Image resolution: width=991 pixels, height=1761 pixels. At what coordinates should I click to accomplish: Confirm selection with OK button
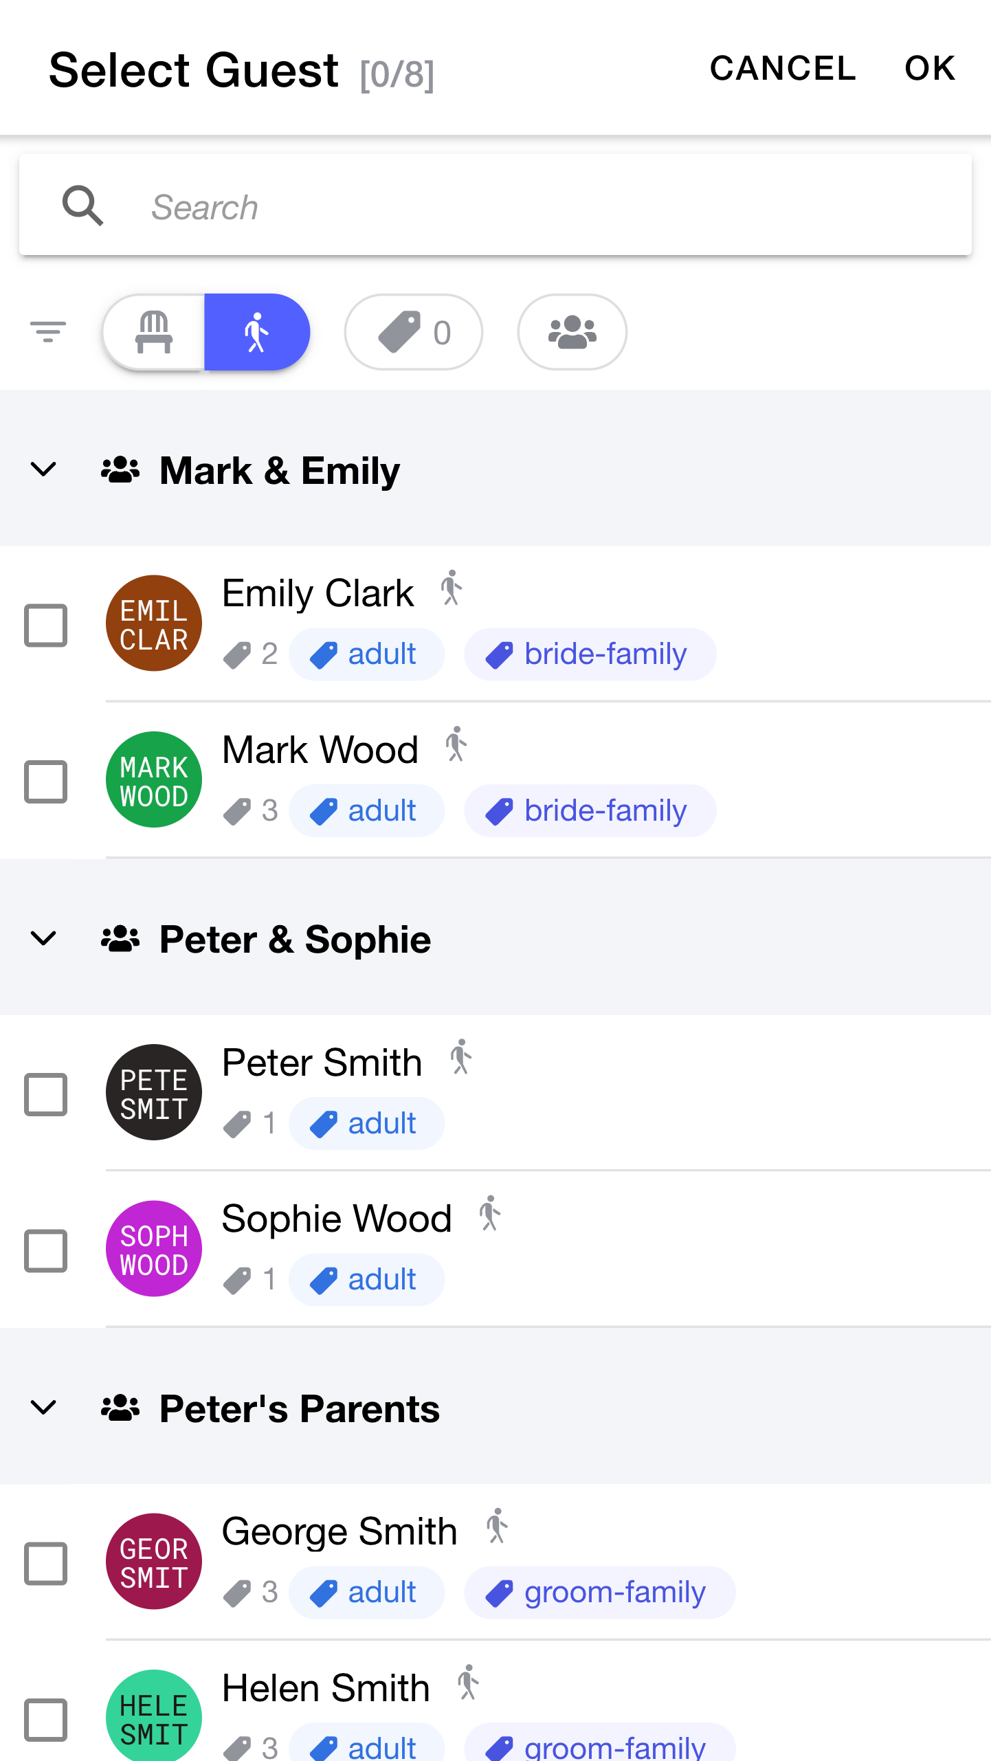coord(929,68)
